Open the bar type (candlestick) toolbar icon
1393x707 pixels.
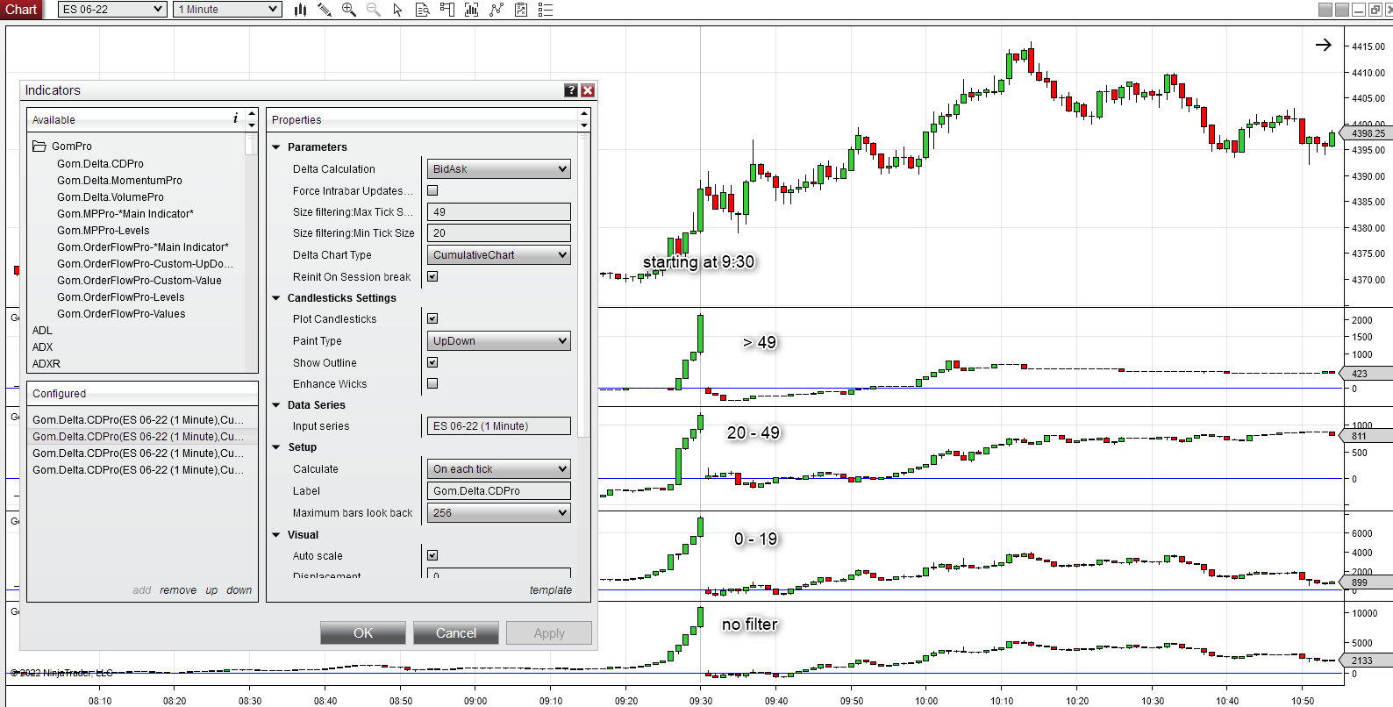[300, 10]
